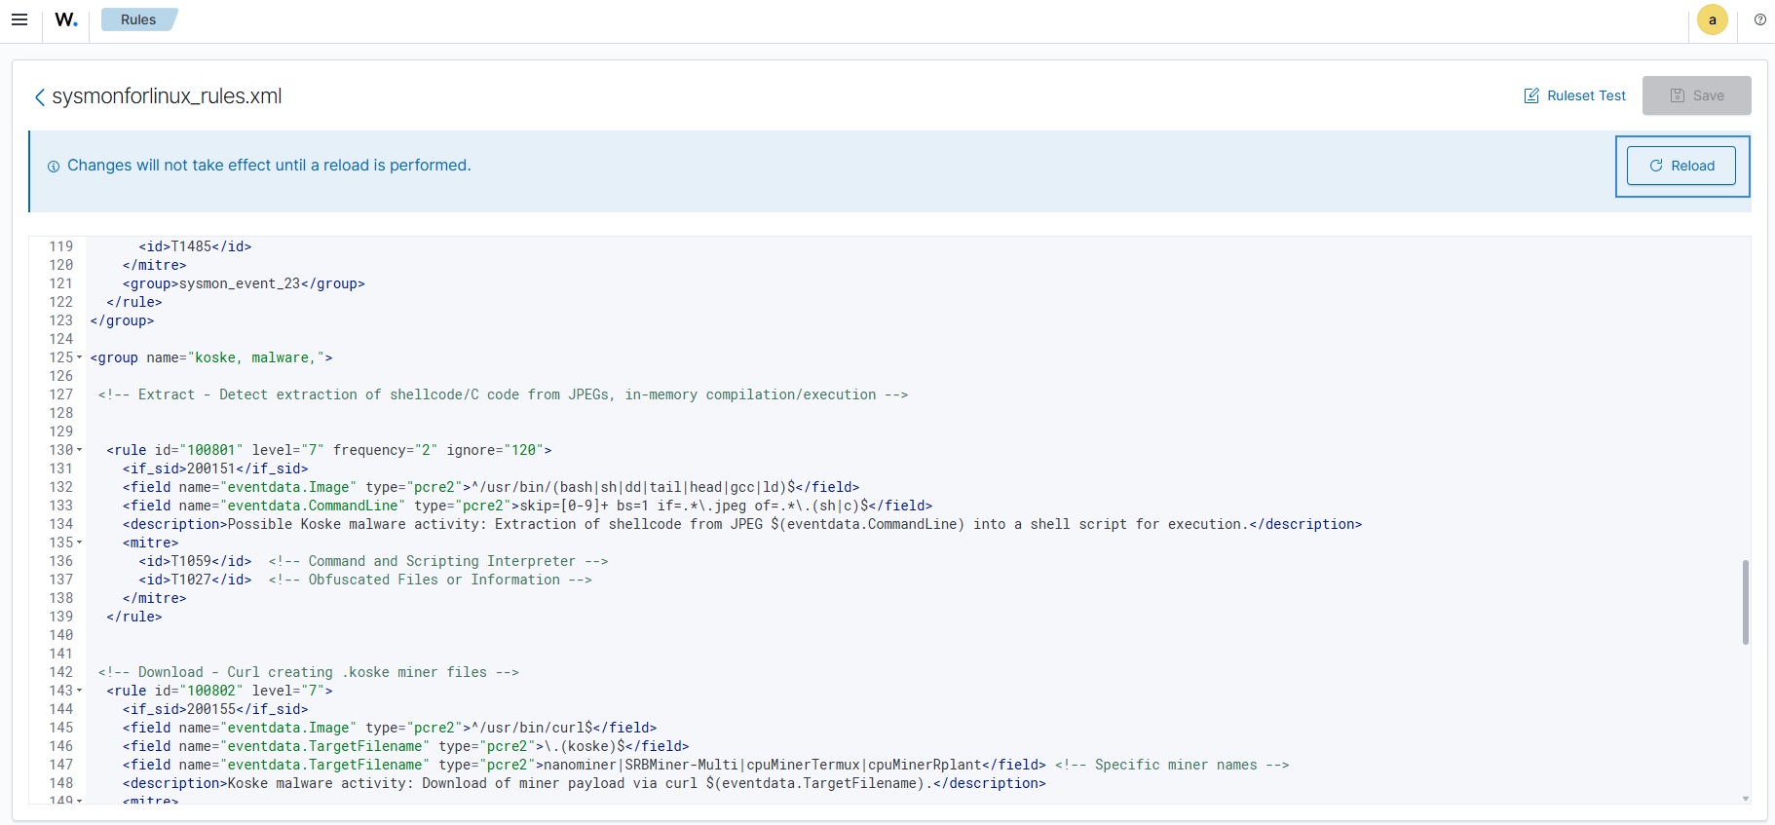Image resolution: width=1775 pixels, height=825 pixels.
Task: Click the 'Changes will not take effect' message
Action: 269,166
